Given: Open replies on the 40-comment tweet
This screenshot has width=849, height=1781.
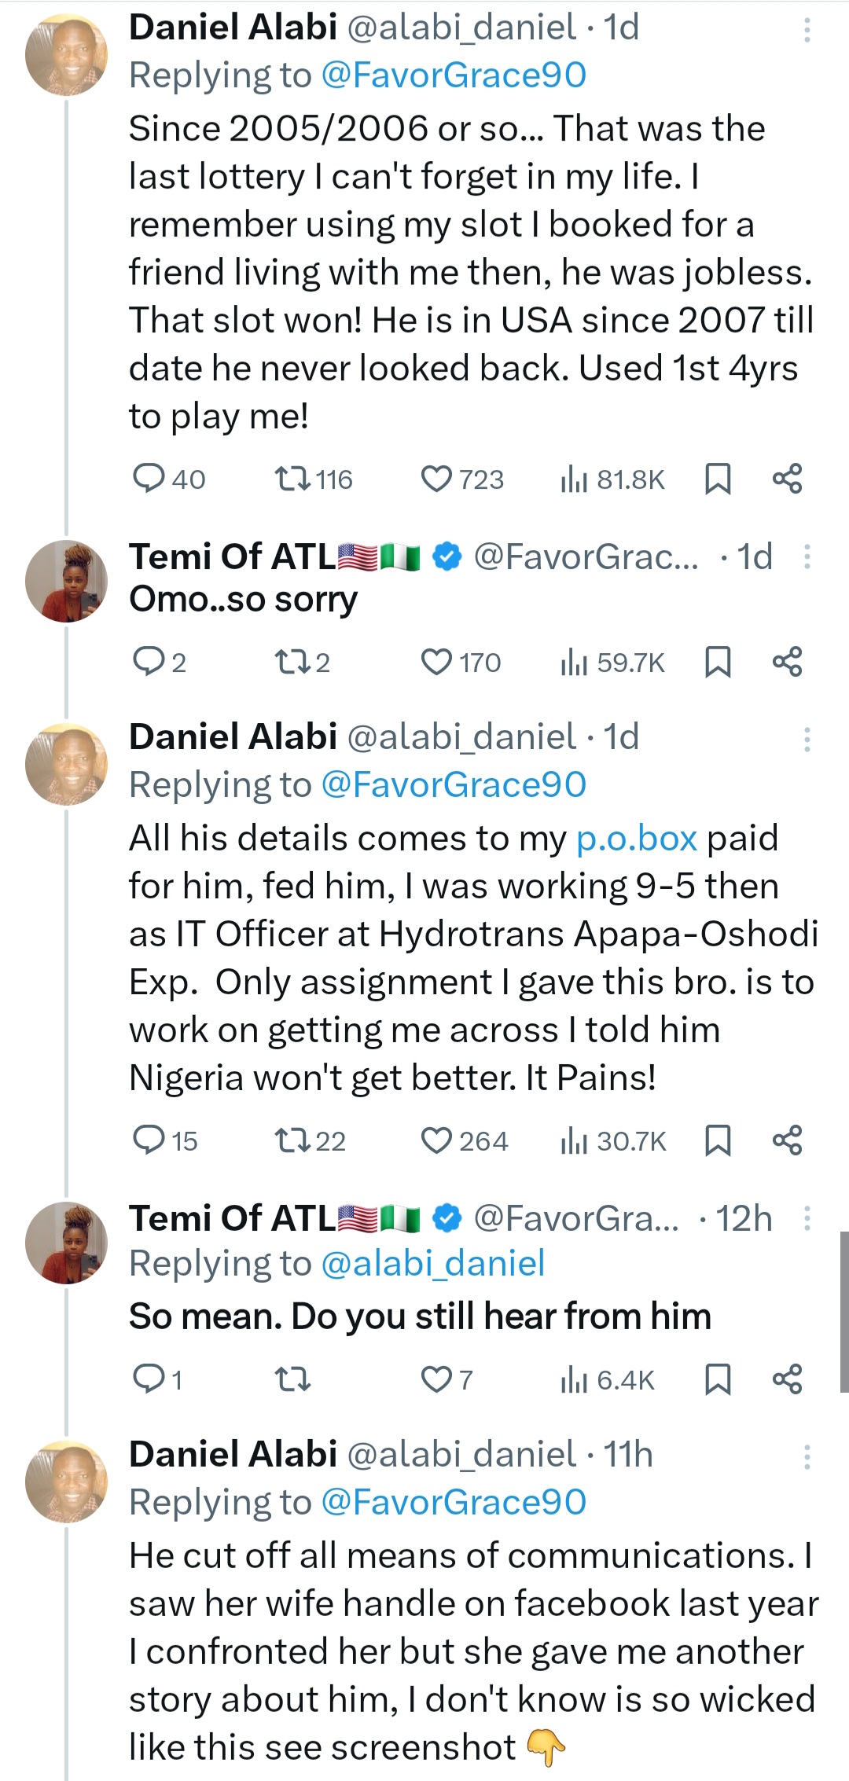Looking at the screenshot, I should (x=148, y=479).
